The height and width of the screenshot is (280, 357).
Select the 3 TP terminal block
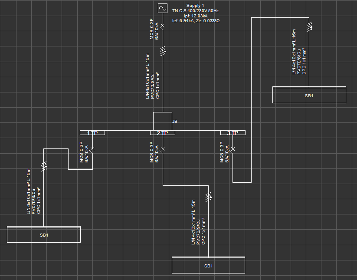click(x=233, y=133)
